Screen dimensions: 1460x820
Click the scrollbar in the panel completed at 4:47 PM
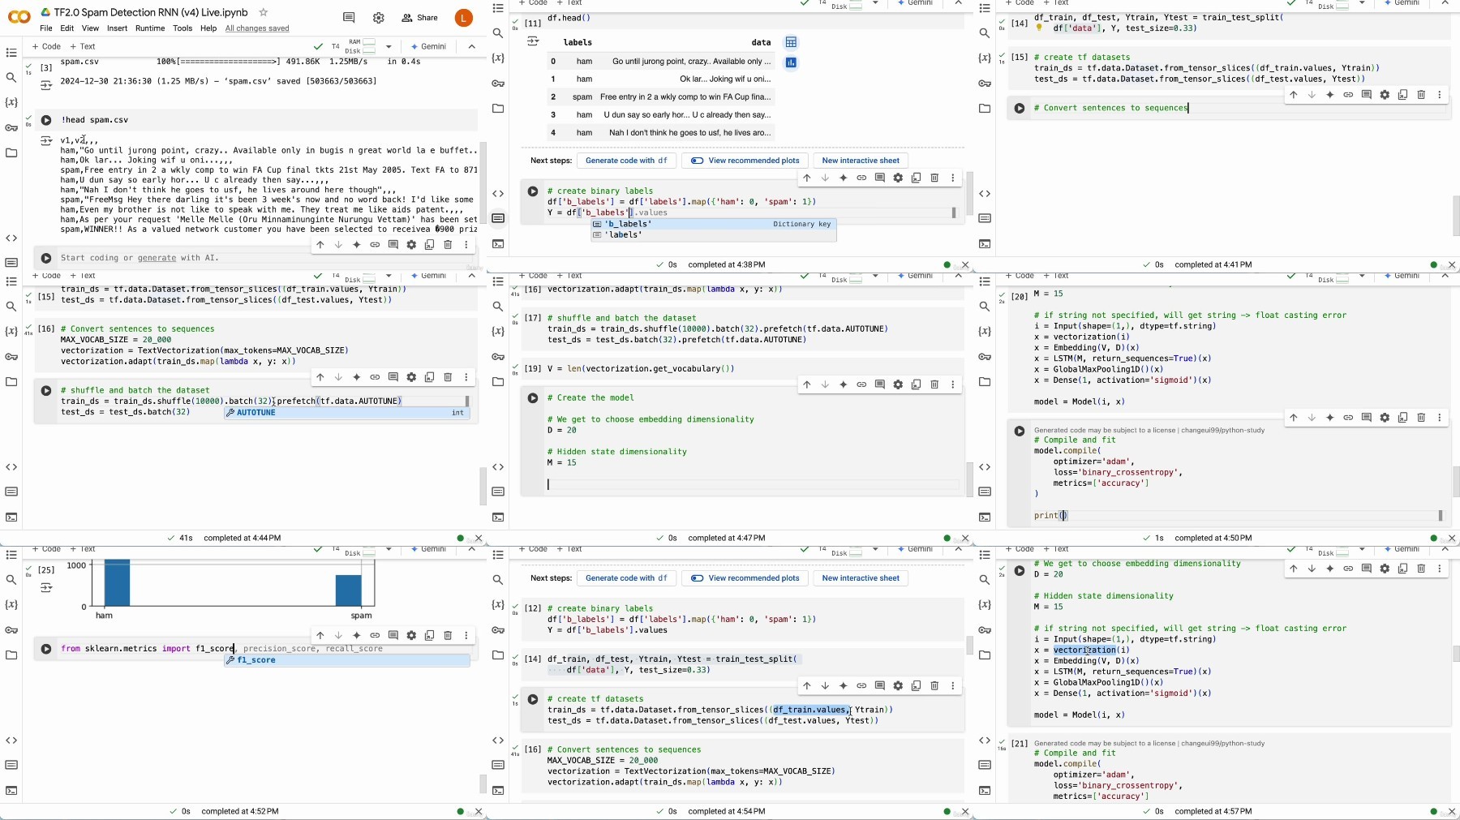click(969, 479)
